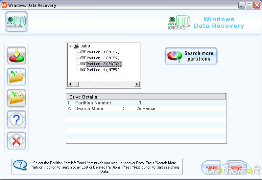
Task: Click the red X exit icon in sidebar
Action: click(x=16, y=141)
